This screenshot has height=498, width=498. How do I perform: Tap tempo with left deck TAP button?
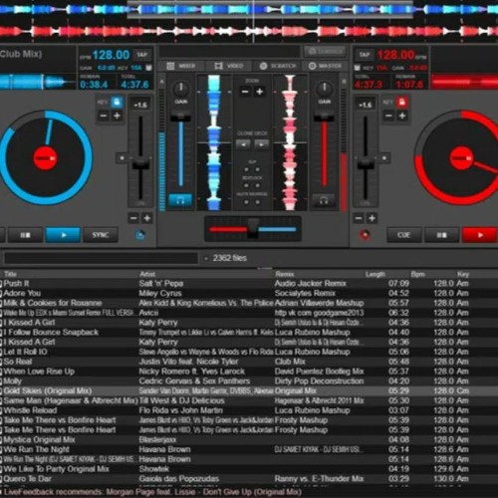coord(141,55)
